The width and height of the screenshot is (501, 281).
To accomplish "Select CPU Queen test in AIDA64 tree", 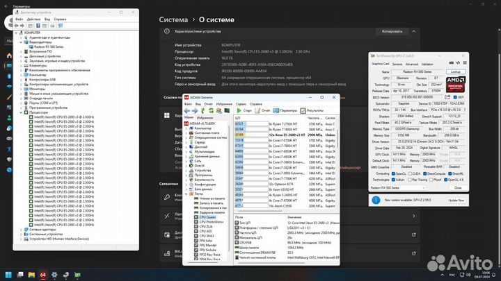I will (x=207, y=217).
